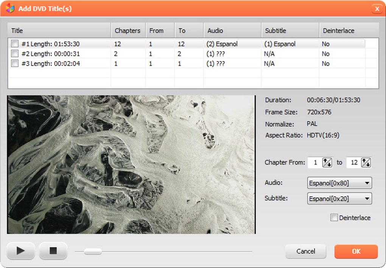
Task: Click the Deinterlace column header
Action: point(349,31)
